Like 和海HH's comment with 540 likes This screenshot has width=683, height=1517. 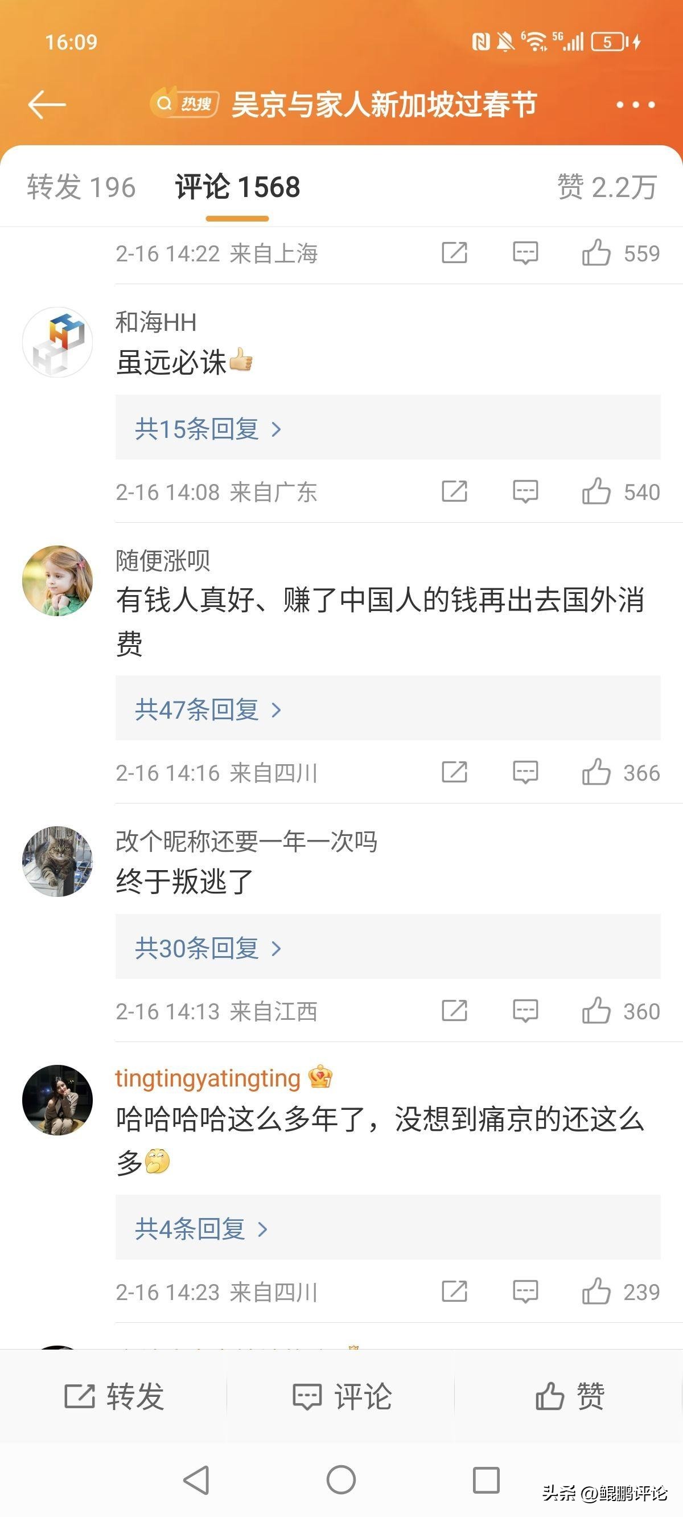click(596, 491)
